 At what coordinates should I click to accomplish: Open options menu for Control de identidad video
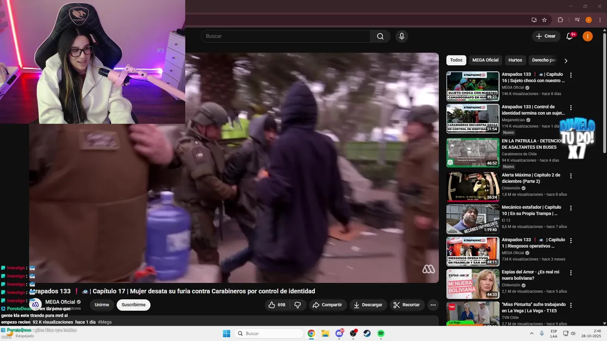[x=571, y=108]
